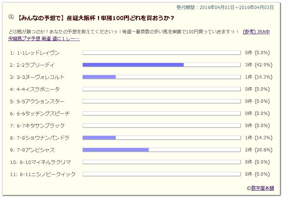Select the 8-10マイネルラクリマ option label
The height and width of the screenshot is (197, 282).
tap(40, 162)
